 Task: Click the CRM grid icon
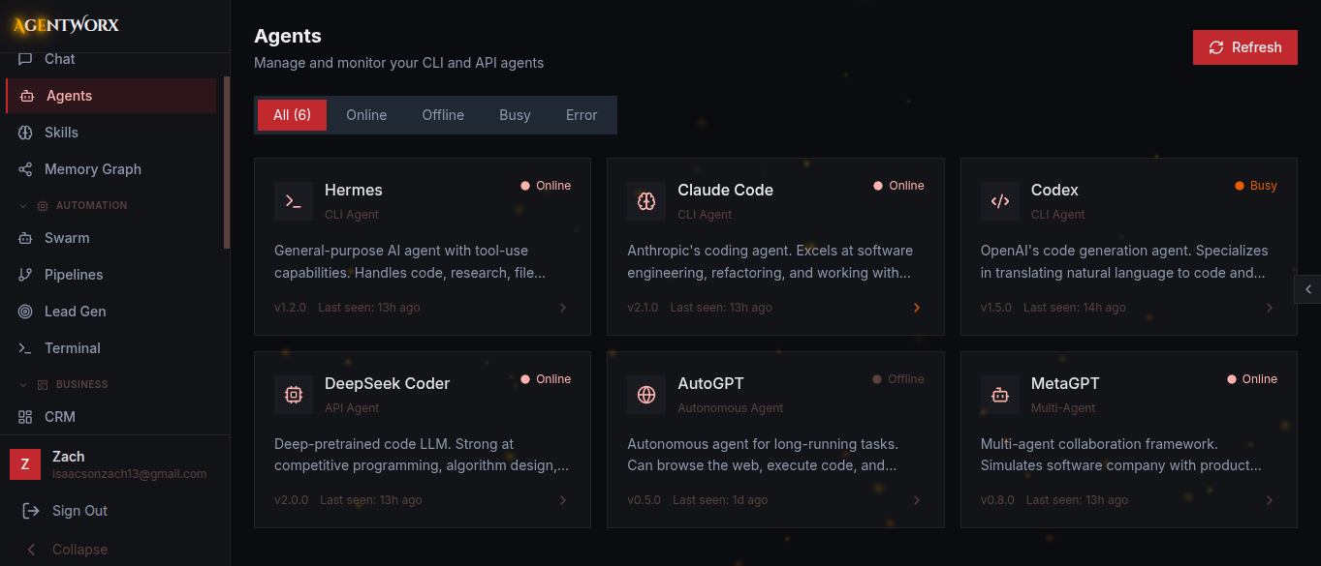coord(25,417)
